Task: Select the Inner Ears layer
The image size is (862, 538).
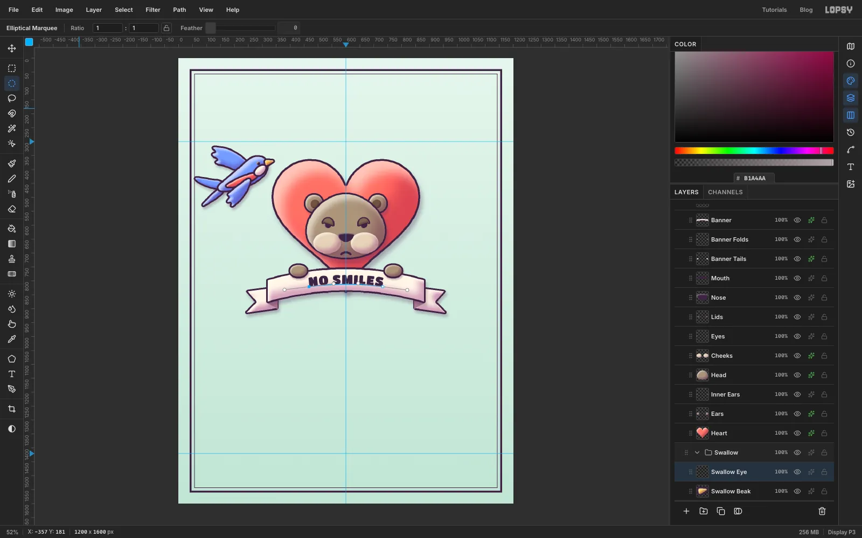Action: coord(754,394)
